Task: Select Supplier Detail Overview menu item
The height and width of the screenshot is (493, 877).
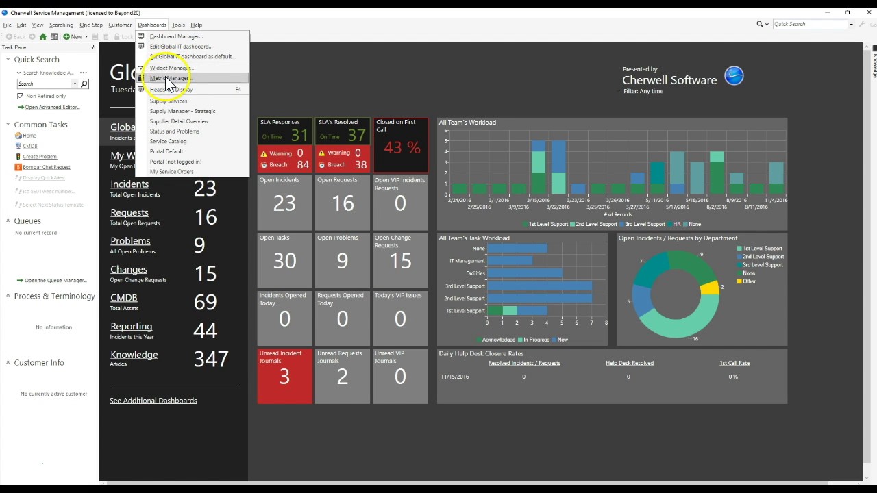Action: pyautogui.click(x=193, y=121)
